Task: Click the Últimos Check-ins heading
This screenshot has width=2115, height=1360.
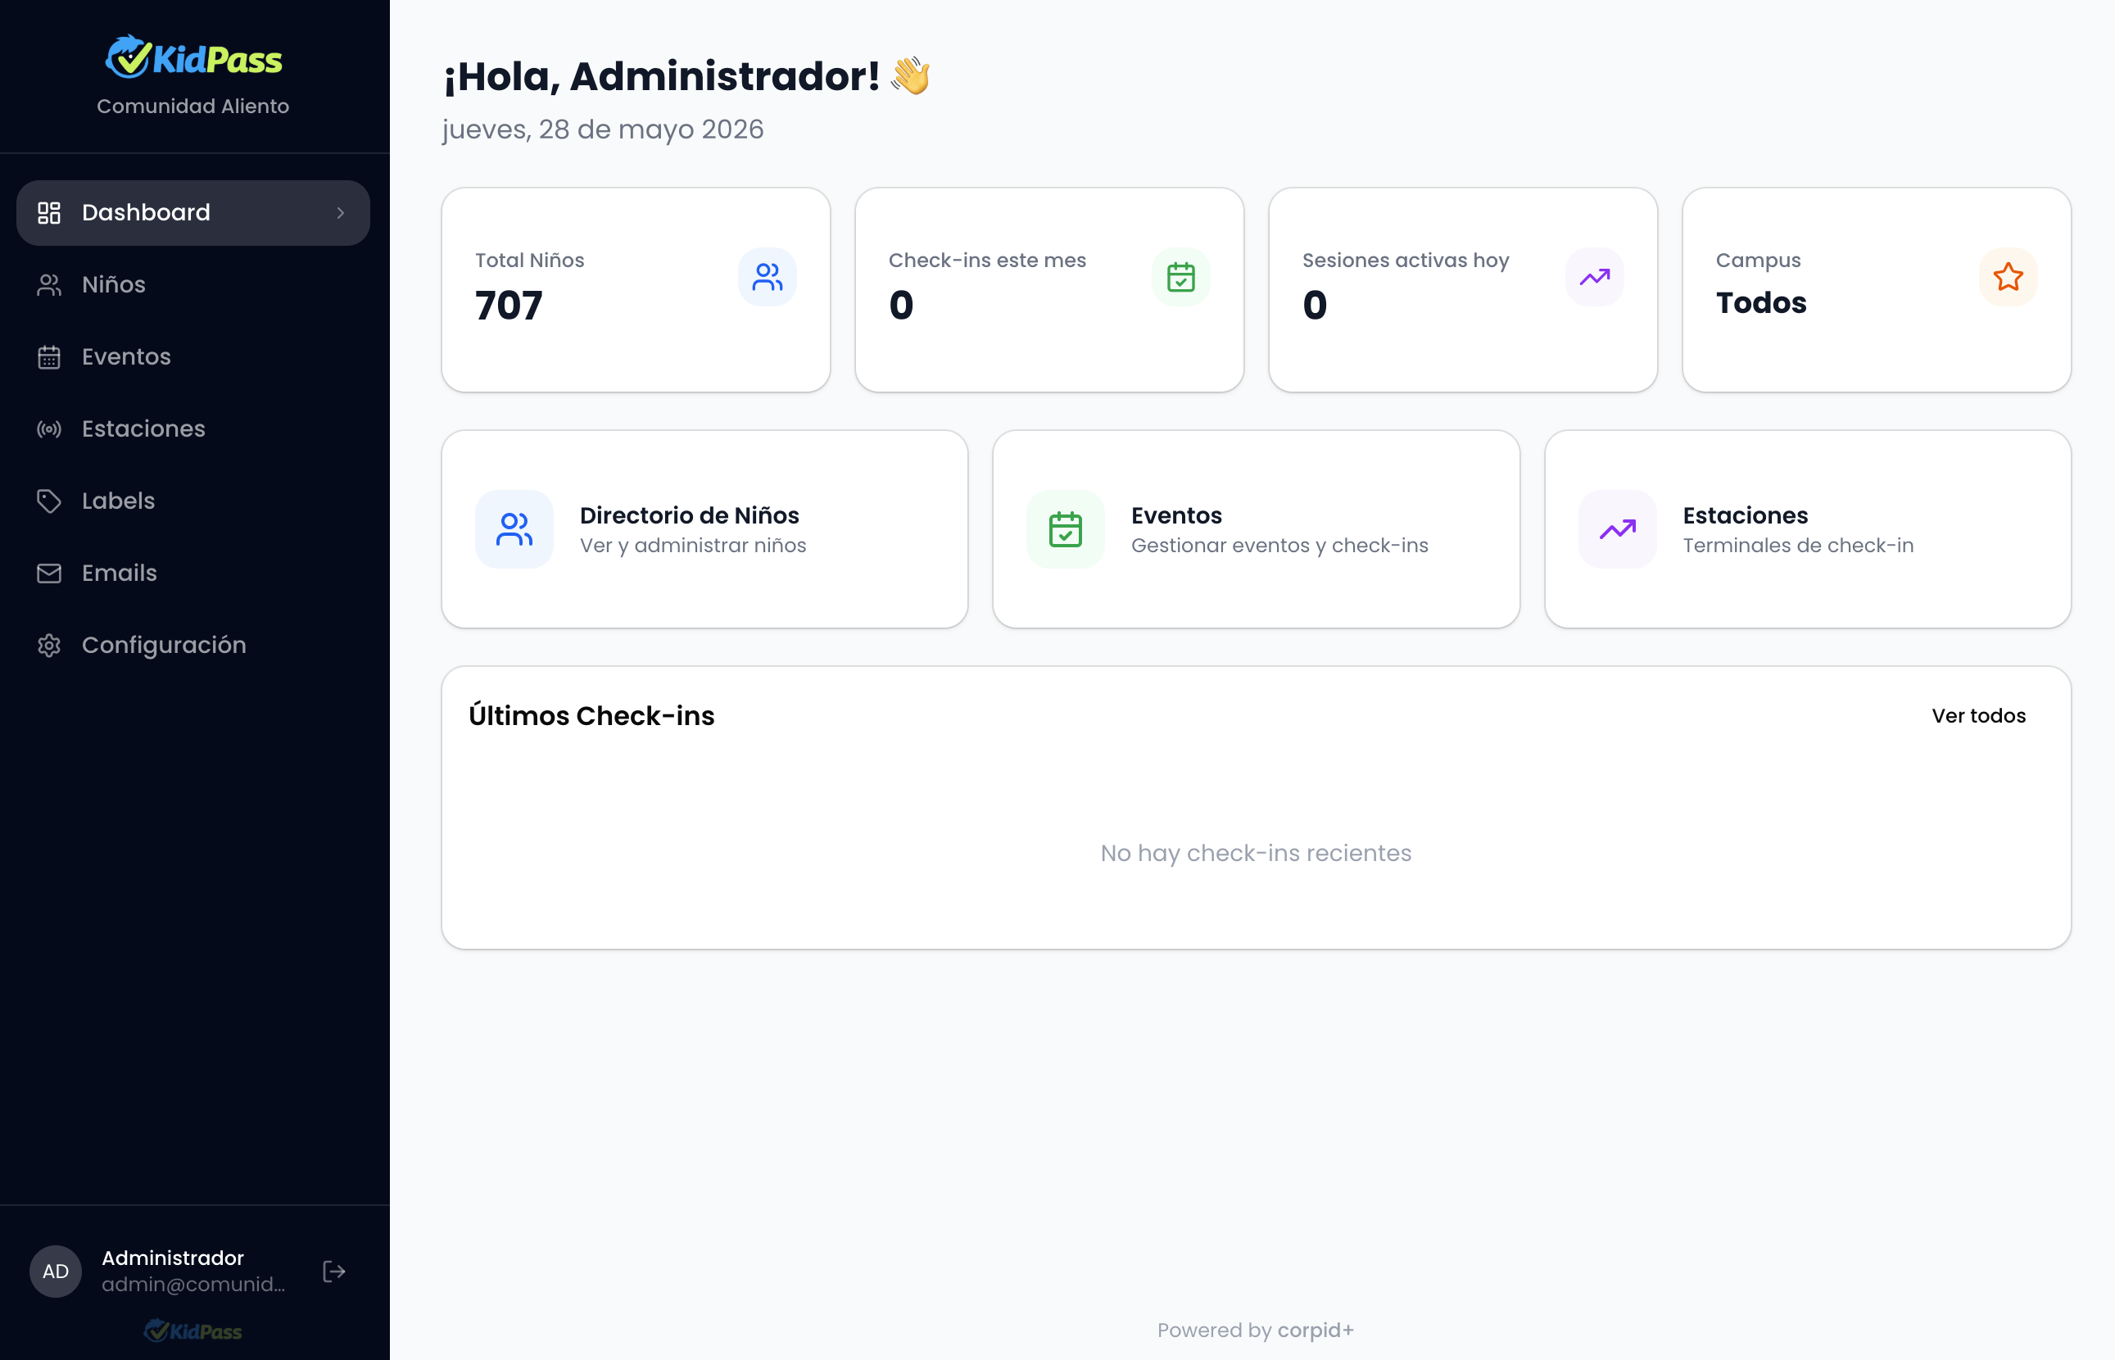Action: pos(591,715)
